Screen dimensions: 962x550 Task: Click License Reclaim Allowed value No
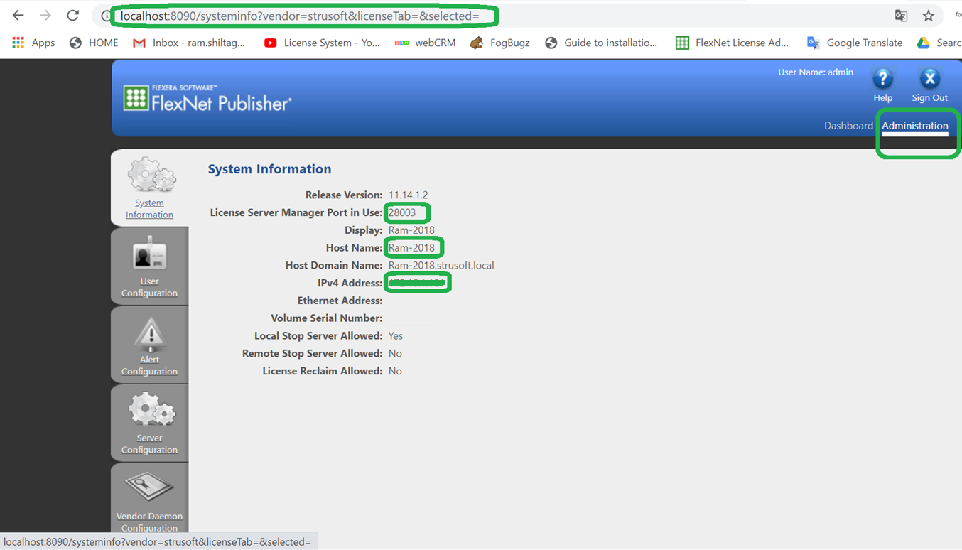coord(395,372)
